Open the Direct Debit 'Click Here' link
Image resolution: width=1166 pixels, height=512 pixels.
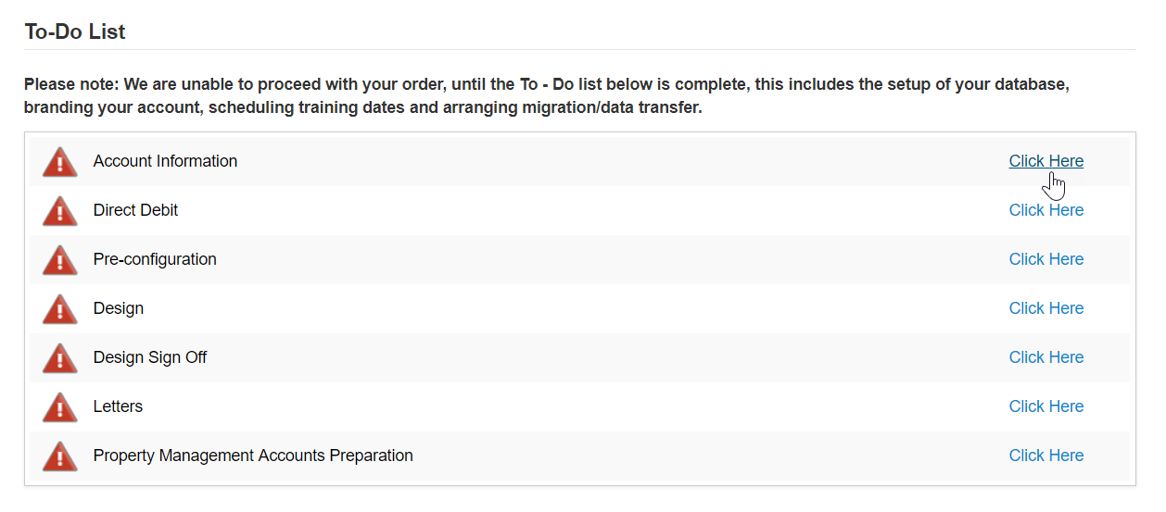pos(1046,210)
